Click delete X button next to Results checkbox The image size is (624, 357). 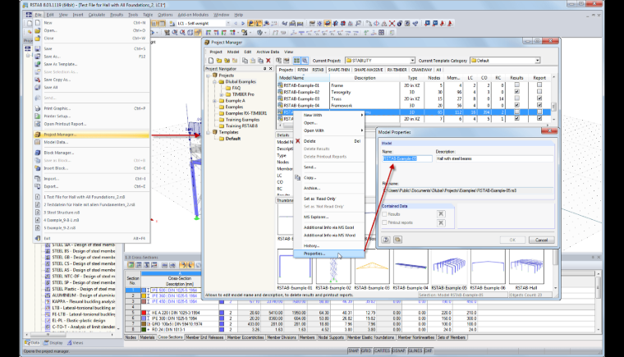point(441,214)
